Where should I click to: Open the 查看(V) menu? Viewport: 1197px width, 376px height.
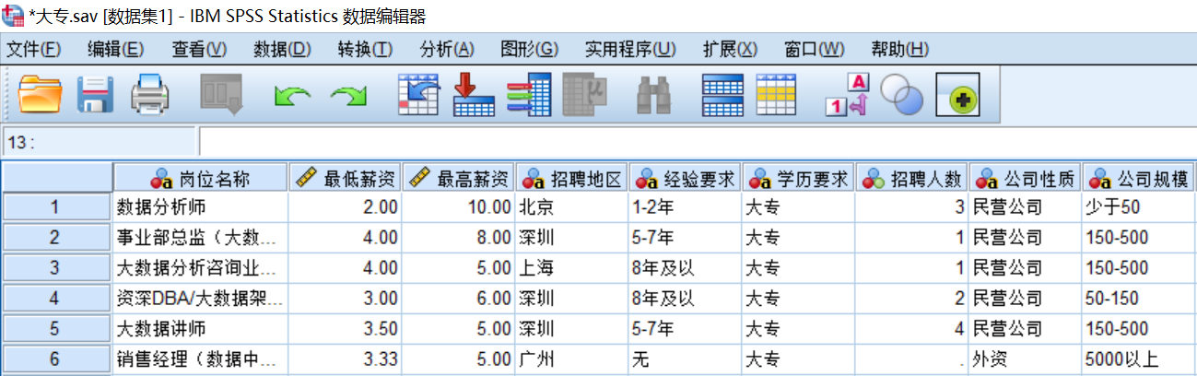pyautogui.click(x=199, y=49)
